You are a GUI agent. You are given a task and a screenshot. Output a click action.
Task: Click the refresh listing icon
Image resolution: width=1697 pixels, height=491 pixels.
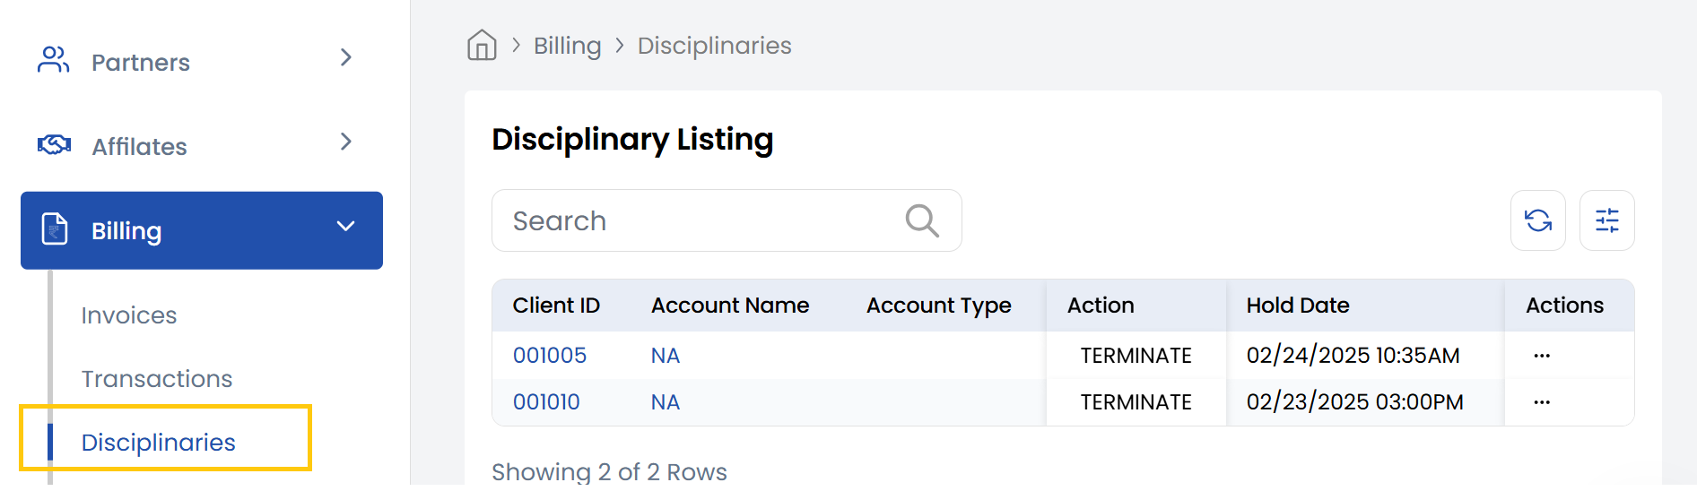tap(1538, 220)
